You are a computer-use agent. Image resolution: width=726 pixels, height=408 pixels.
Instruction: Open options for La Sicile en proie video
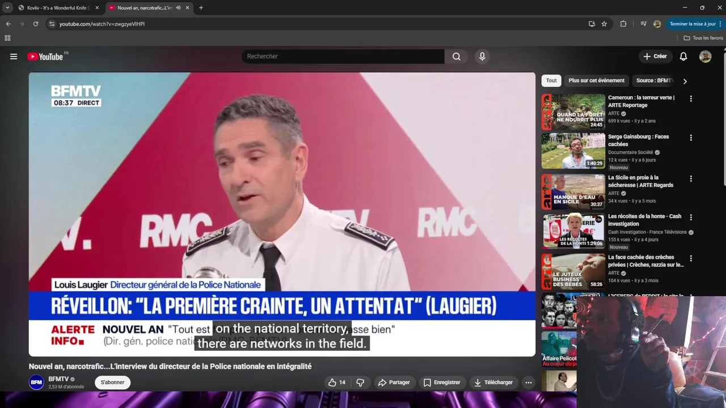[691, 178]
